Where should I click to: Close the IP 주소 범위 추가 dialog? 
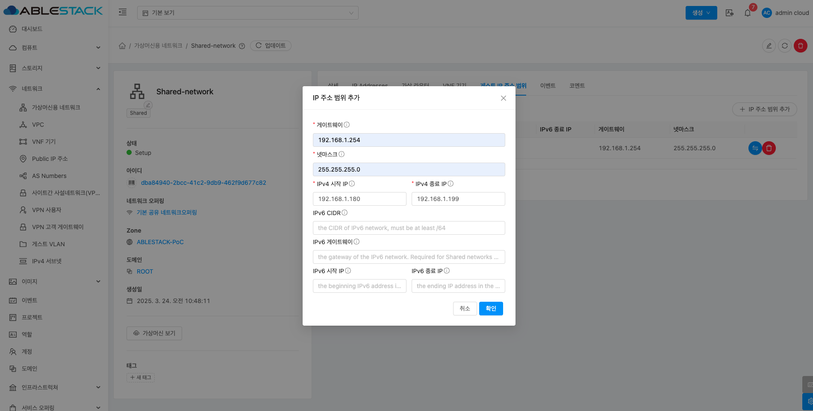tap(503, 98)
